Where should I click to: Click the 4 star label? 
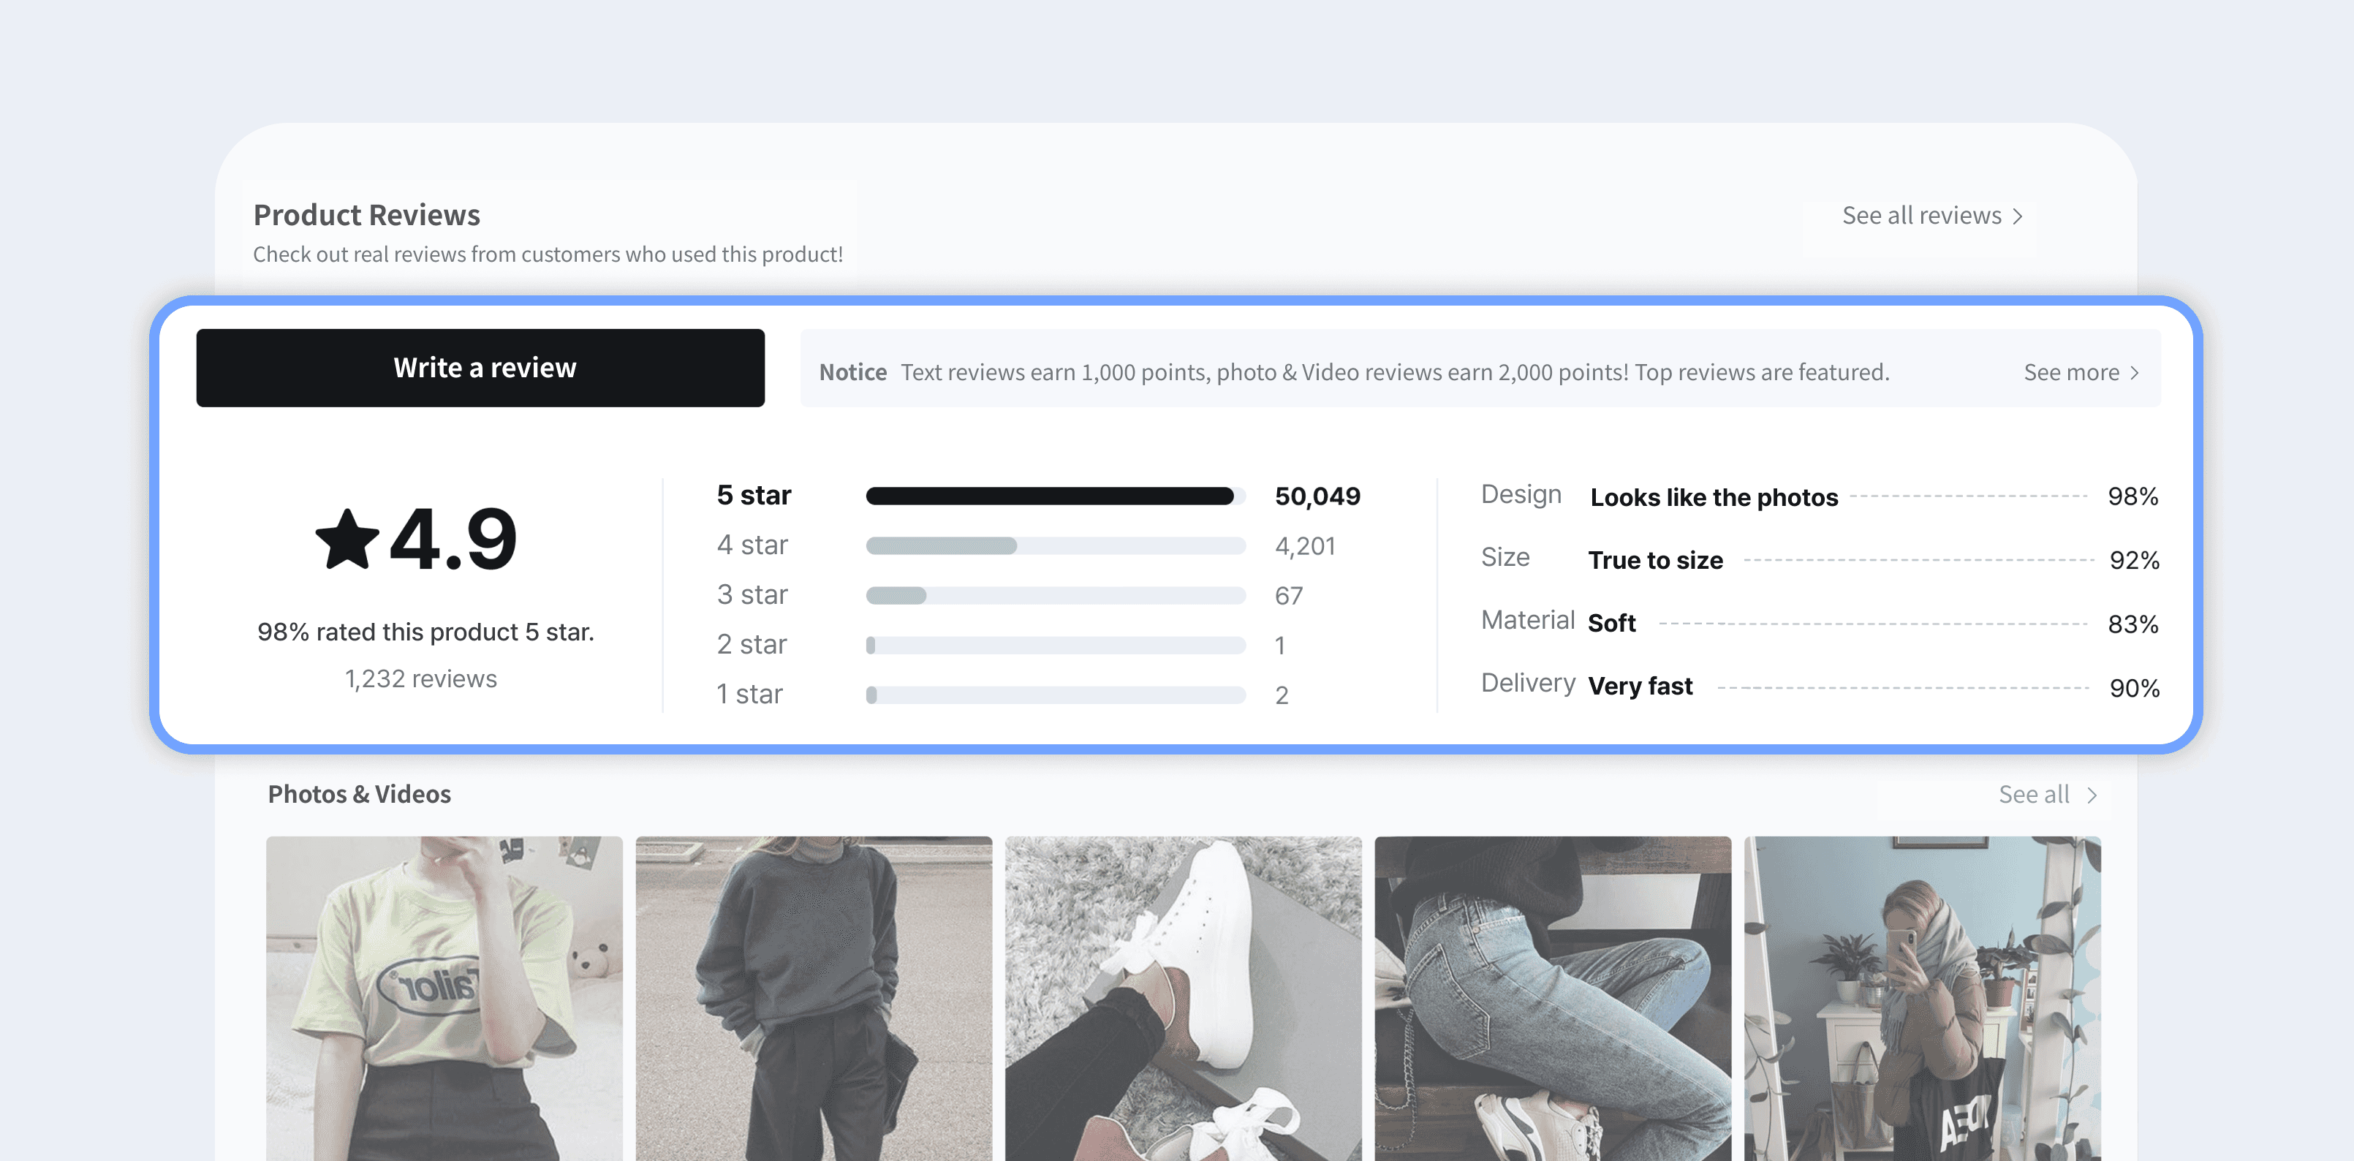click(752, 545)
